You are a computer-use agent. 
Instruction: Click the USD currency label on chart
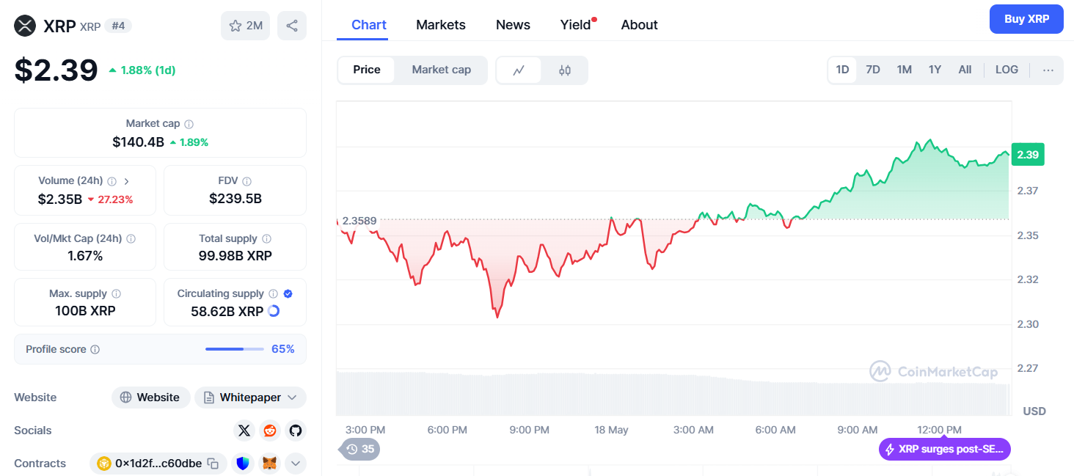pos(1034,411)
